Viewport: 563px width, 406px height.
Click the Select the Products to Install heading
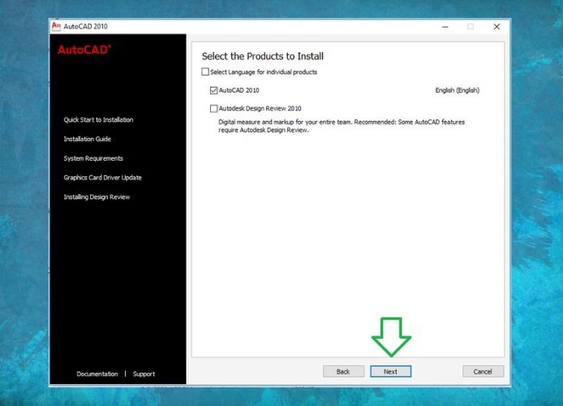pos(263,56)
